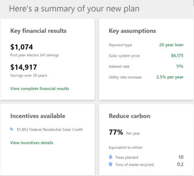Click the Tons of waste recycled label
This screenshot has width=194, height=176.
tap(135, 164)
